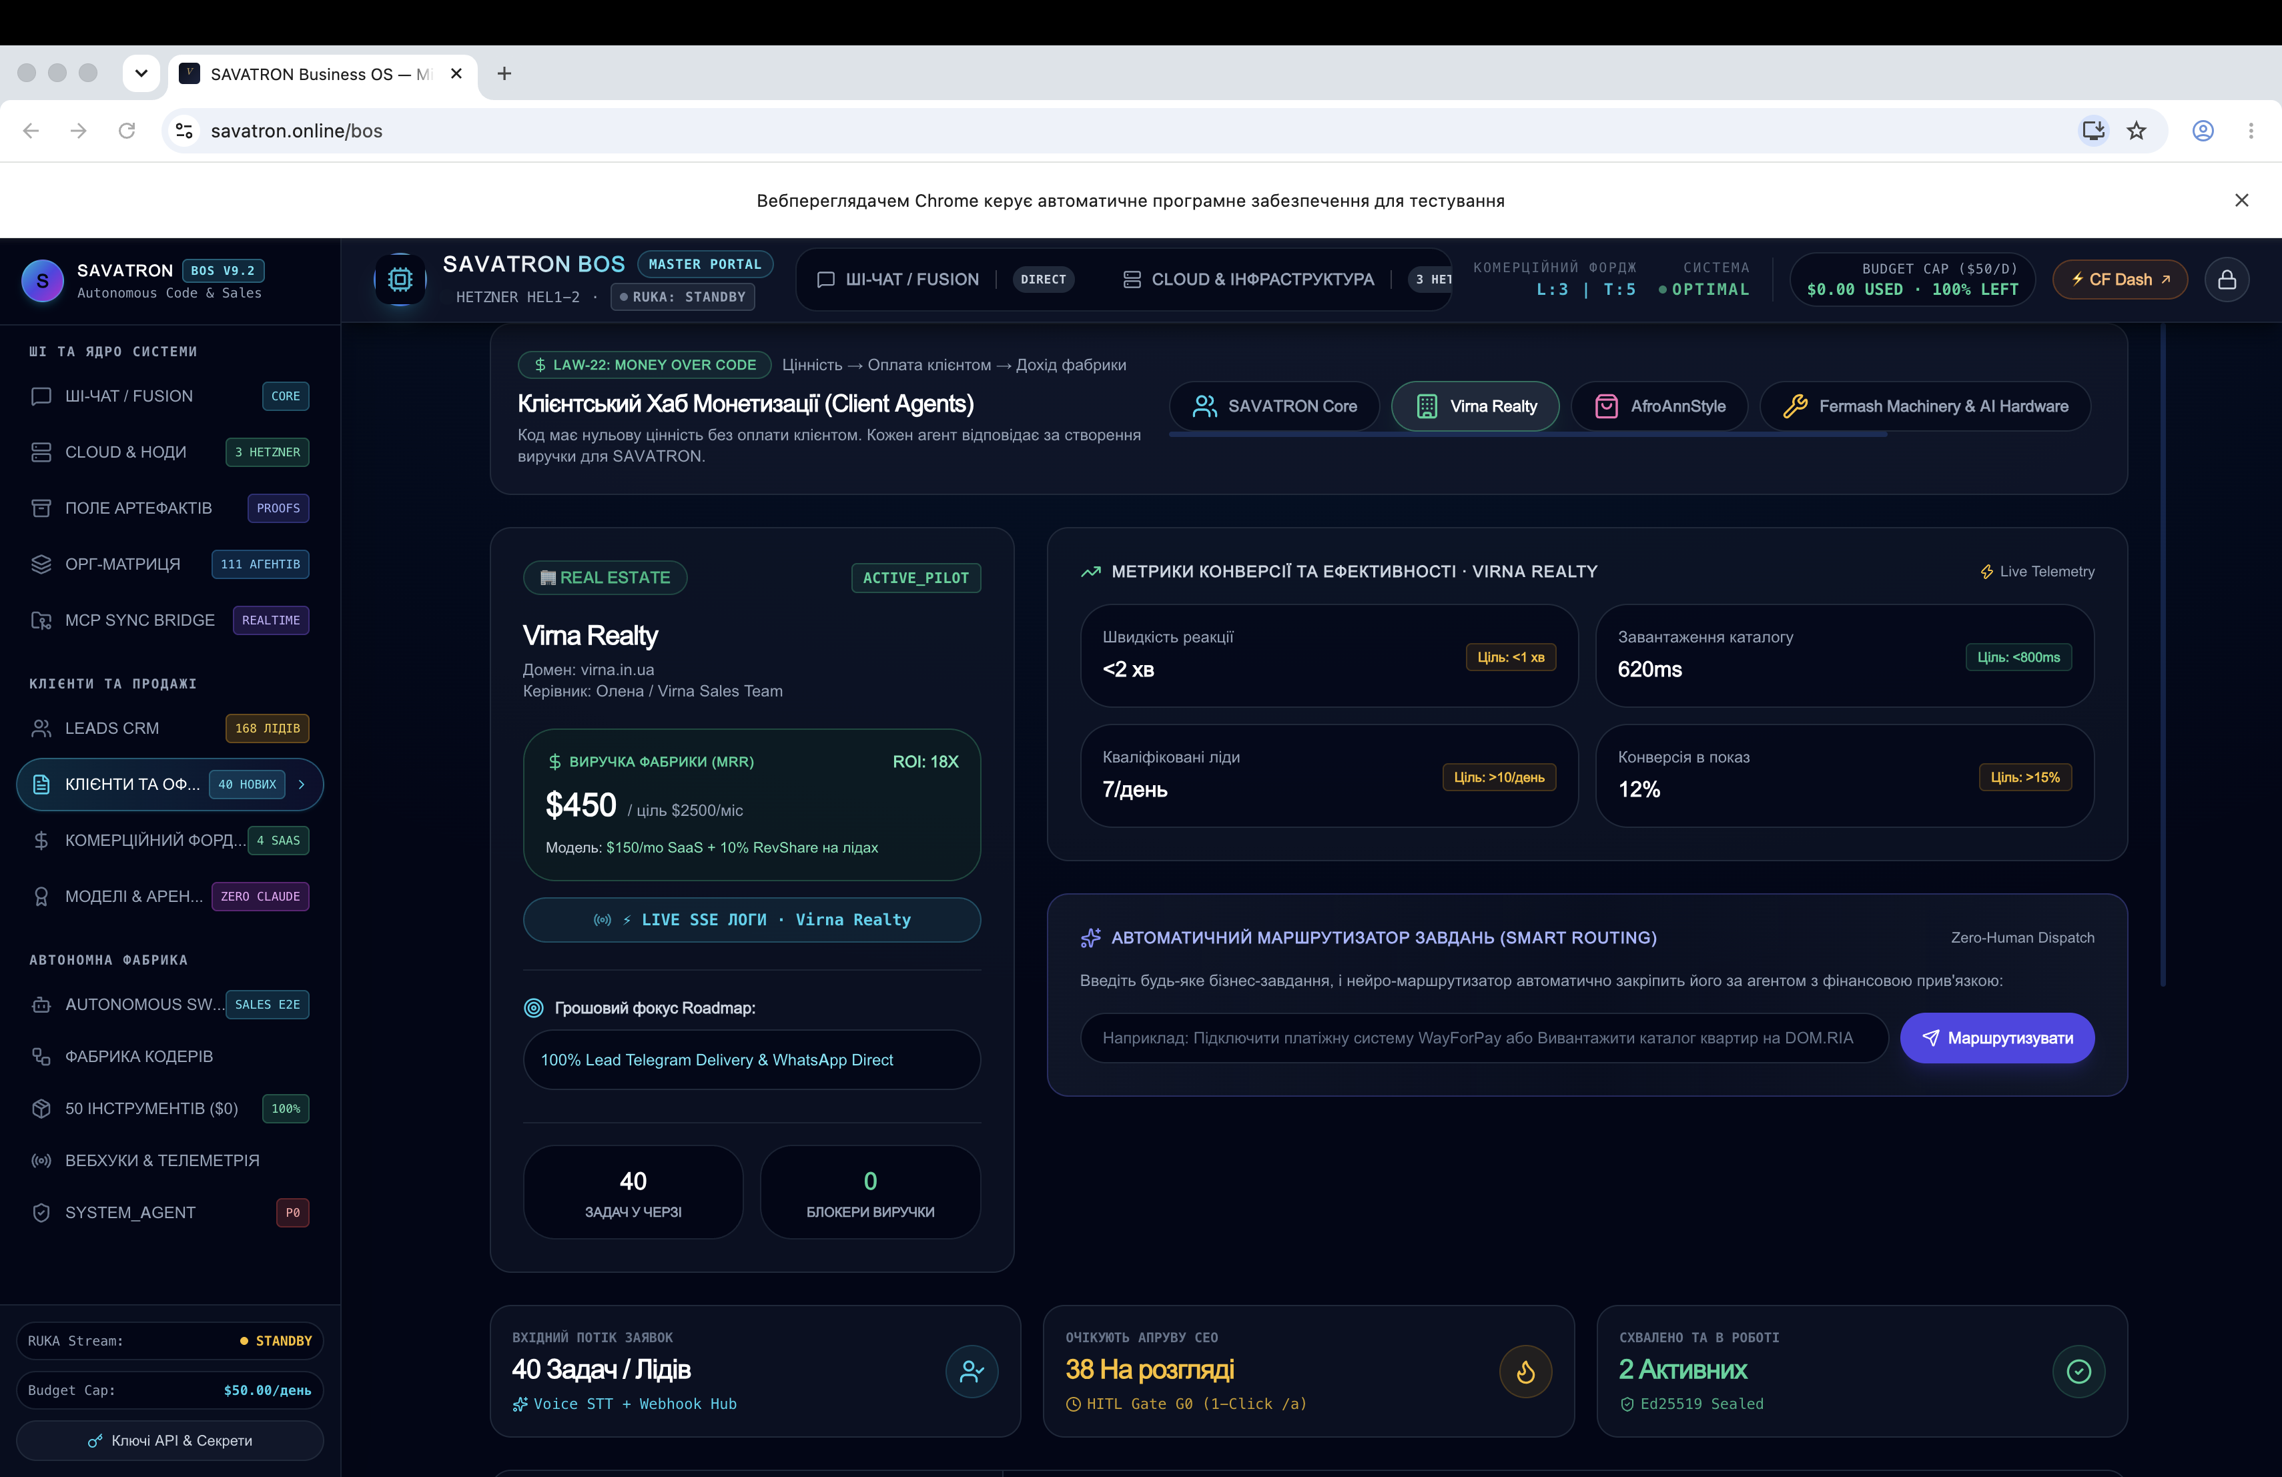The height and width of the screenshot is (1477, 2282).
Task: Open LEADS CRM in the sidebar
Action: [169, 728]
